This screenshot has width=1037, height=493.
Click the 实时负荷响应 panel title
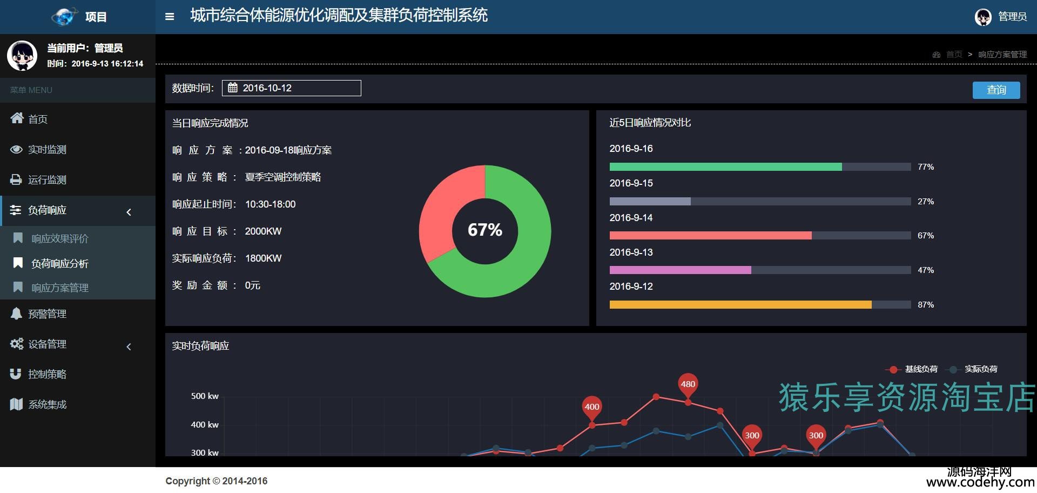click(x=200, y=346)
